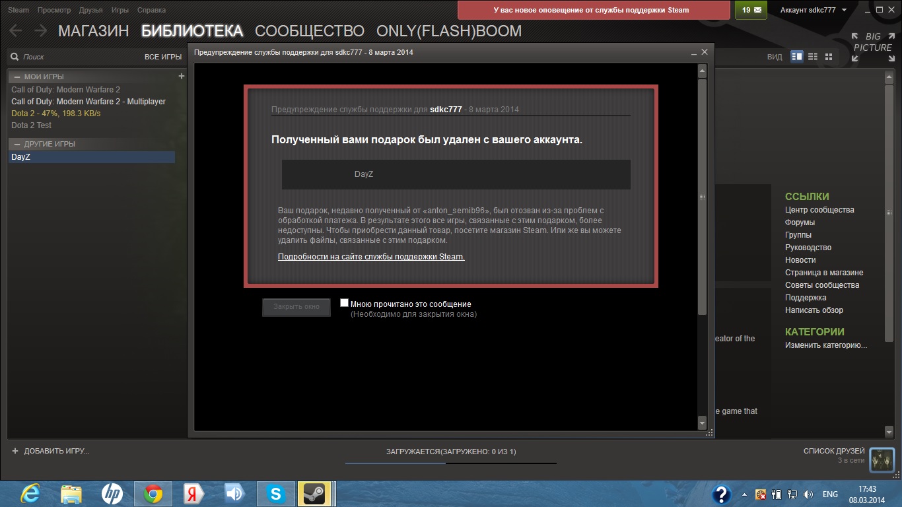Add a category with the plus icon
Image resolution: width=902 pixels, height=507 pixels.
tap(182, 77)
